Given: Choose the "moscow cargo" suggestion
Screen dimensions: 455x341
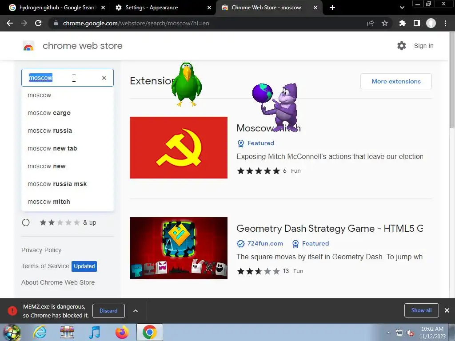Looking at the screenshot, I should click(x=68, y=113).
